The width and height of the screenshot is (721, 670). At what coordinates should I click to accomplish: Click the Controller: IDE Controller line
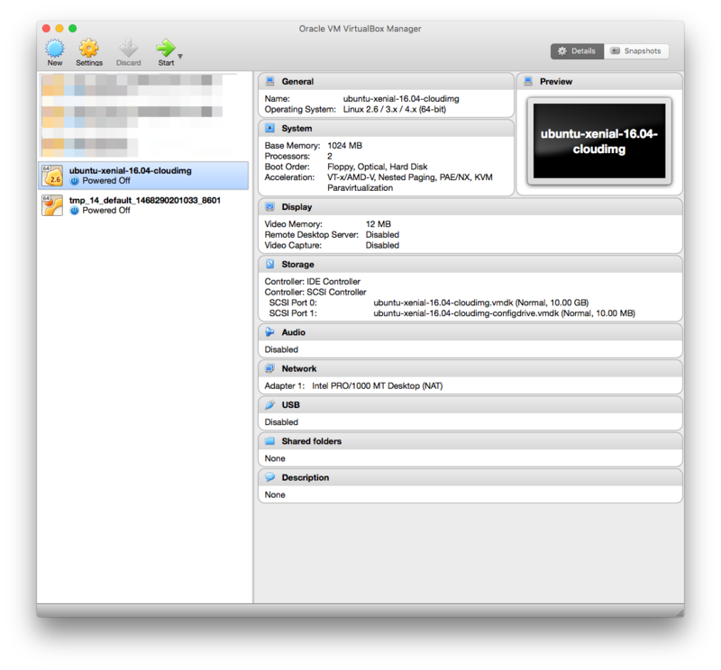312,282
